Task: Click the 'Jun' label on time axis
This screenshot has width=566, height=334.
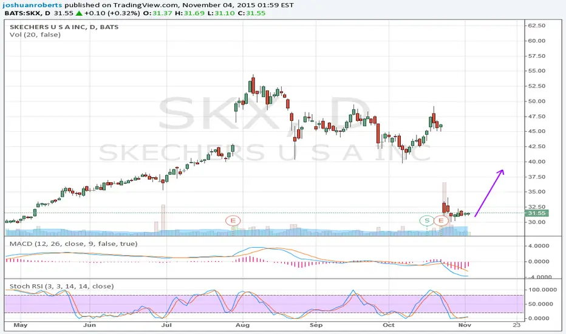Action: pos(89,325)
